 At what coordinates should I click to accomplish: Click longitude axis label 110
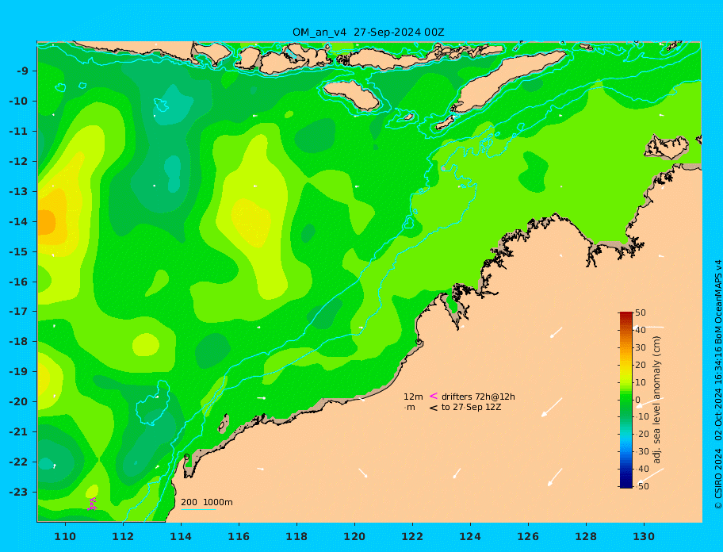65,536
